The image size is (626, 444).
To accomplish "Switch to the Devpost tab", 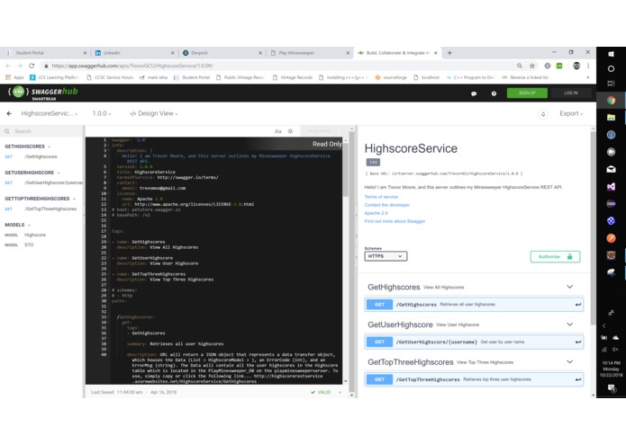I will [222, 52].
